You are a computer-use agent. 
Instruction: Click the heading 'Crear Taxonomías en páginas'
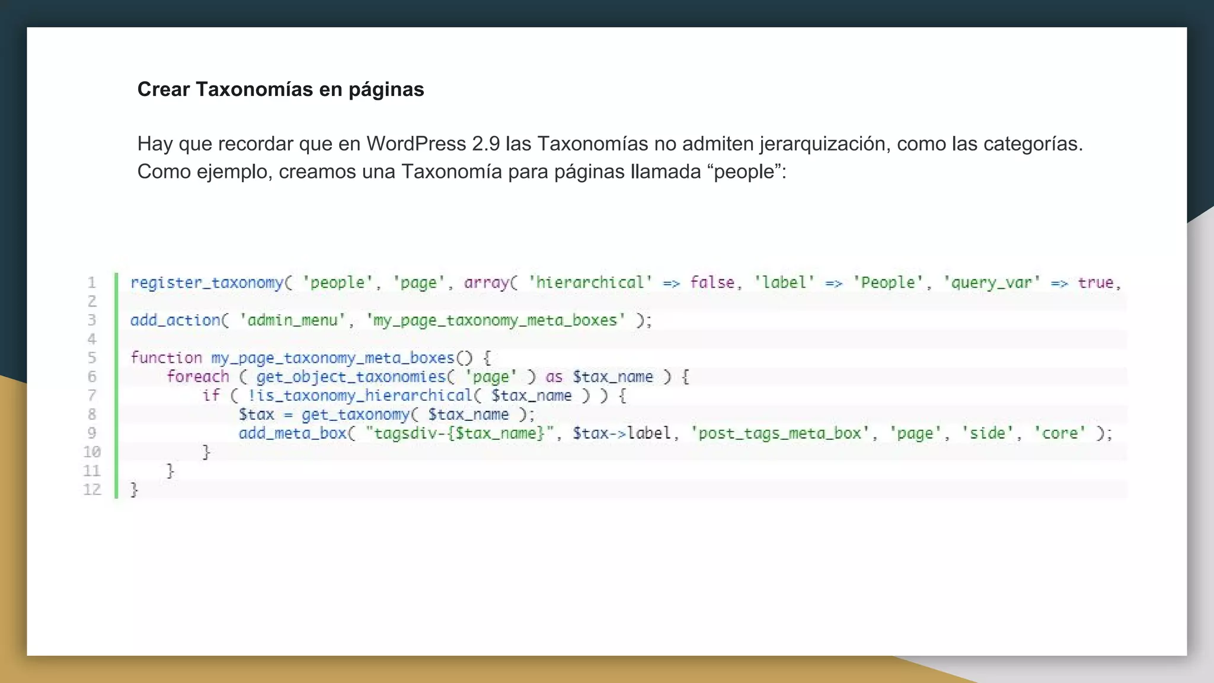(280, 90)
